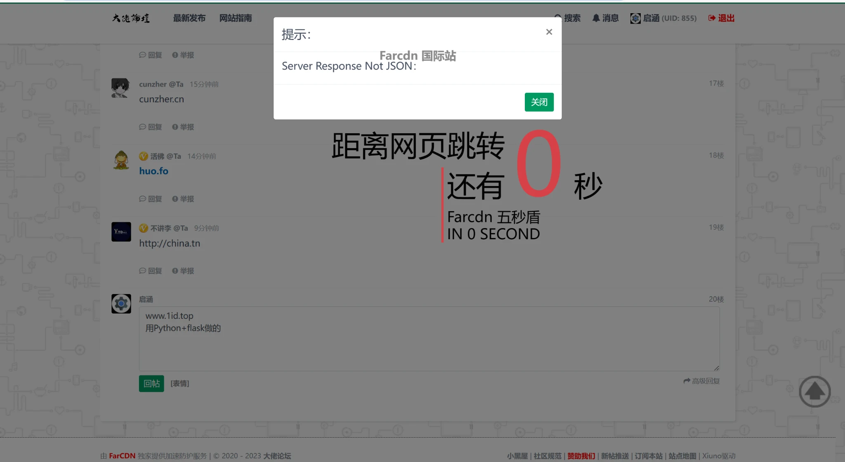Viewport: 845px width, 462px height.
Task: Click 活佛's avatar image
Action: click(121, 160)
